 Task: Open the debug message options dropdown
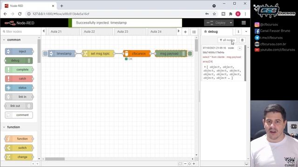click(x=240, y=48)
